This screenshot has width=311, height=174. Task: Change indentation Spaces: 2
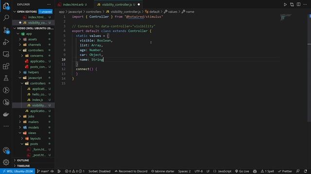point(184,171)
